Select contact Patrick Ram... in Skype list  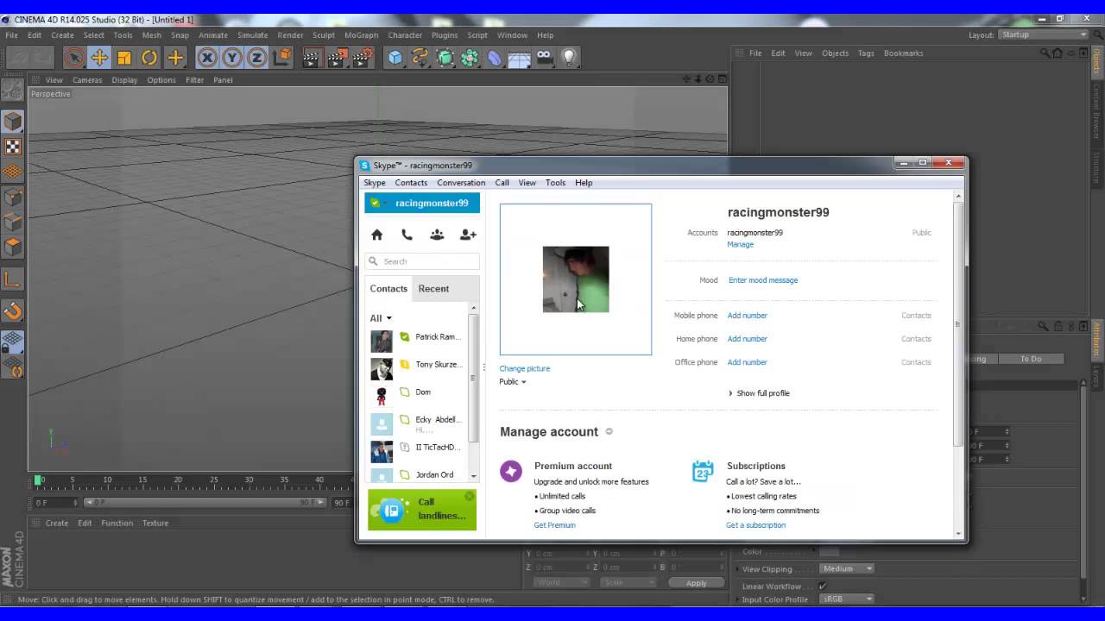coord(418,337)
